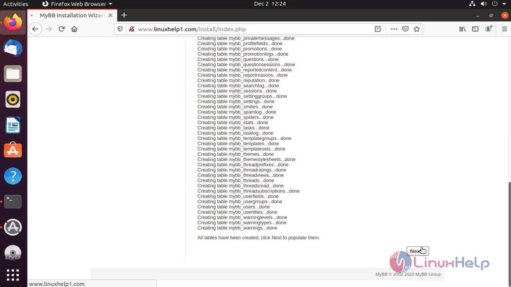Bookmark this page with the star

point(416,29)
